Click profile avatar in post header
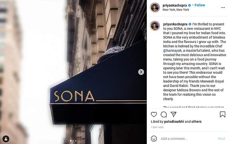 click(x=155, y=7)
